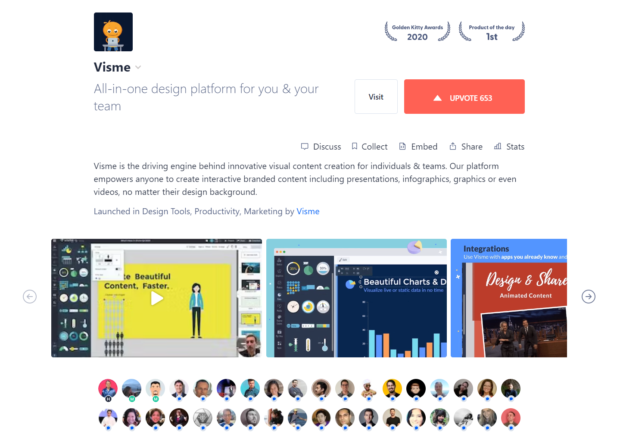Play the Visme demo video
The height and width of the screenshot is (444, 617).
pyautogui.click(x=157, y=298)
